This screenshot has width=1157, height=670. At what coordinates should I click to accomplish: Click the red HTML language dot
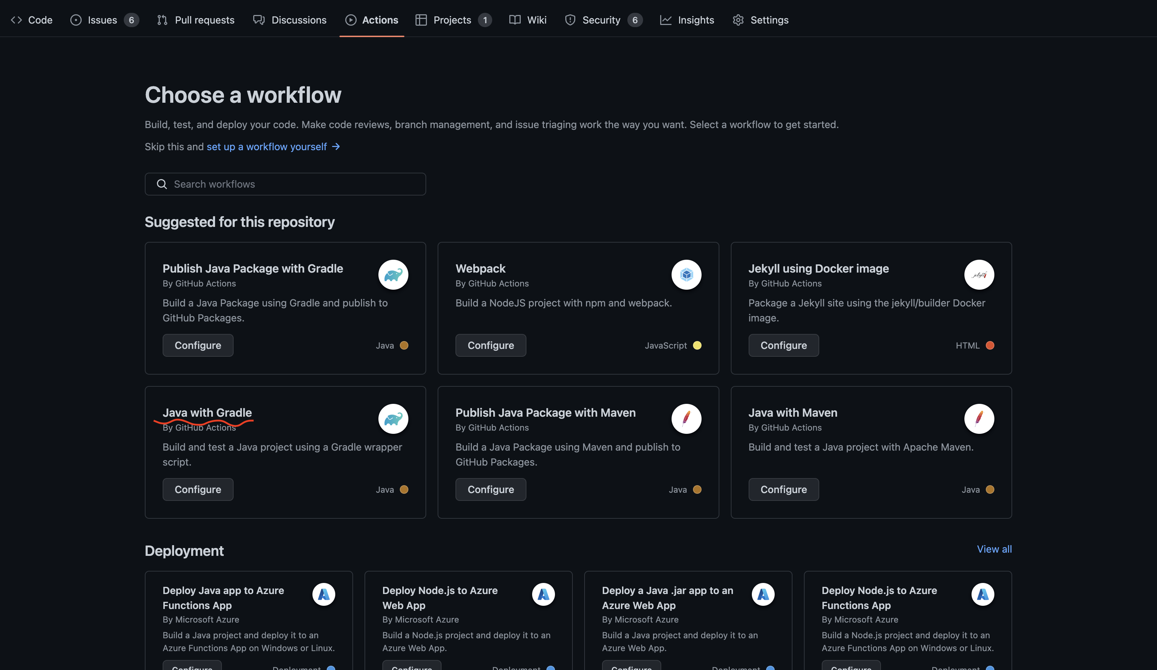pos(990,345)
